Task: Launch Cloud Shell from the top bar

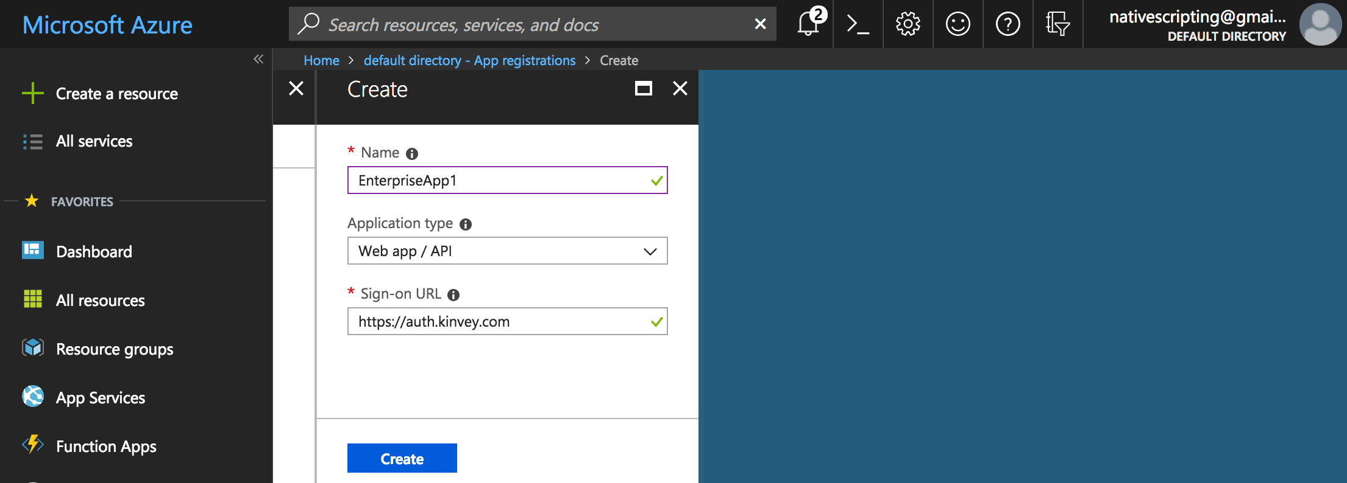Action: (858, 24)
